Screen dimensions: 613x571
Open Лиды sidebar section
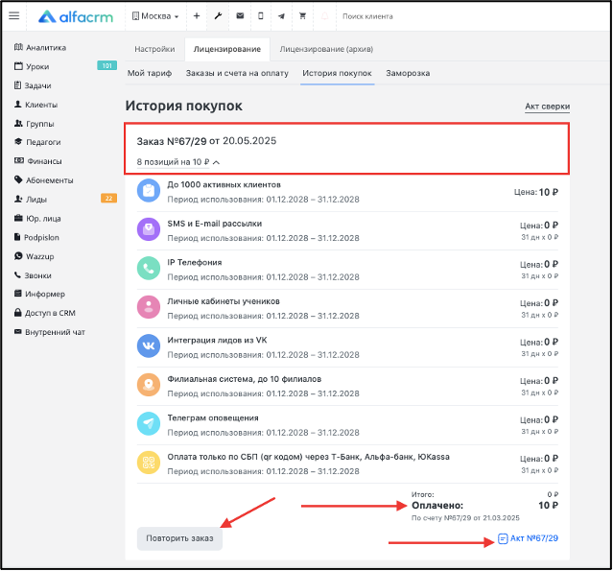[31, 200]
